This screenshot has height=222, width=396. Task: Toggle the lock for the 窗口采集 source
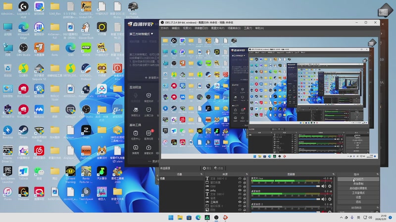[x=245, y=182]
